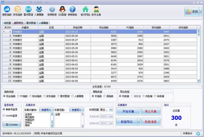Viewport: 204px width, 137px height.
Task: Click the home icon in status bar
Action: pyautogui.click(x=198, y=133)
